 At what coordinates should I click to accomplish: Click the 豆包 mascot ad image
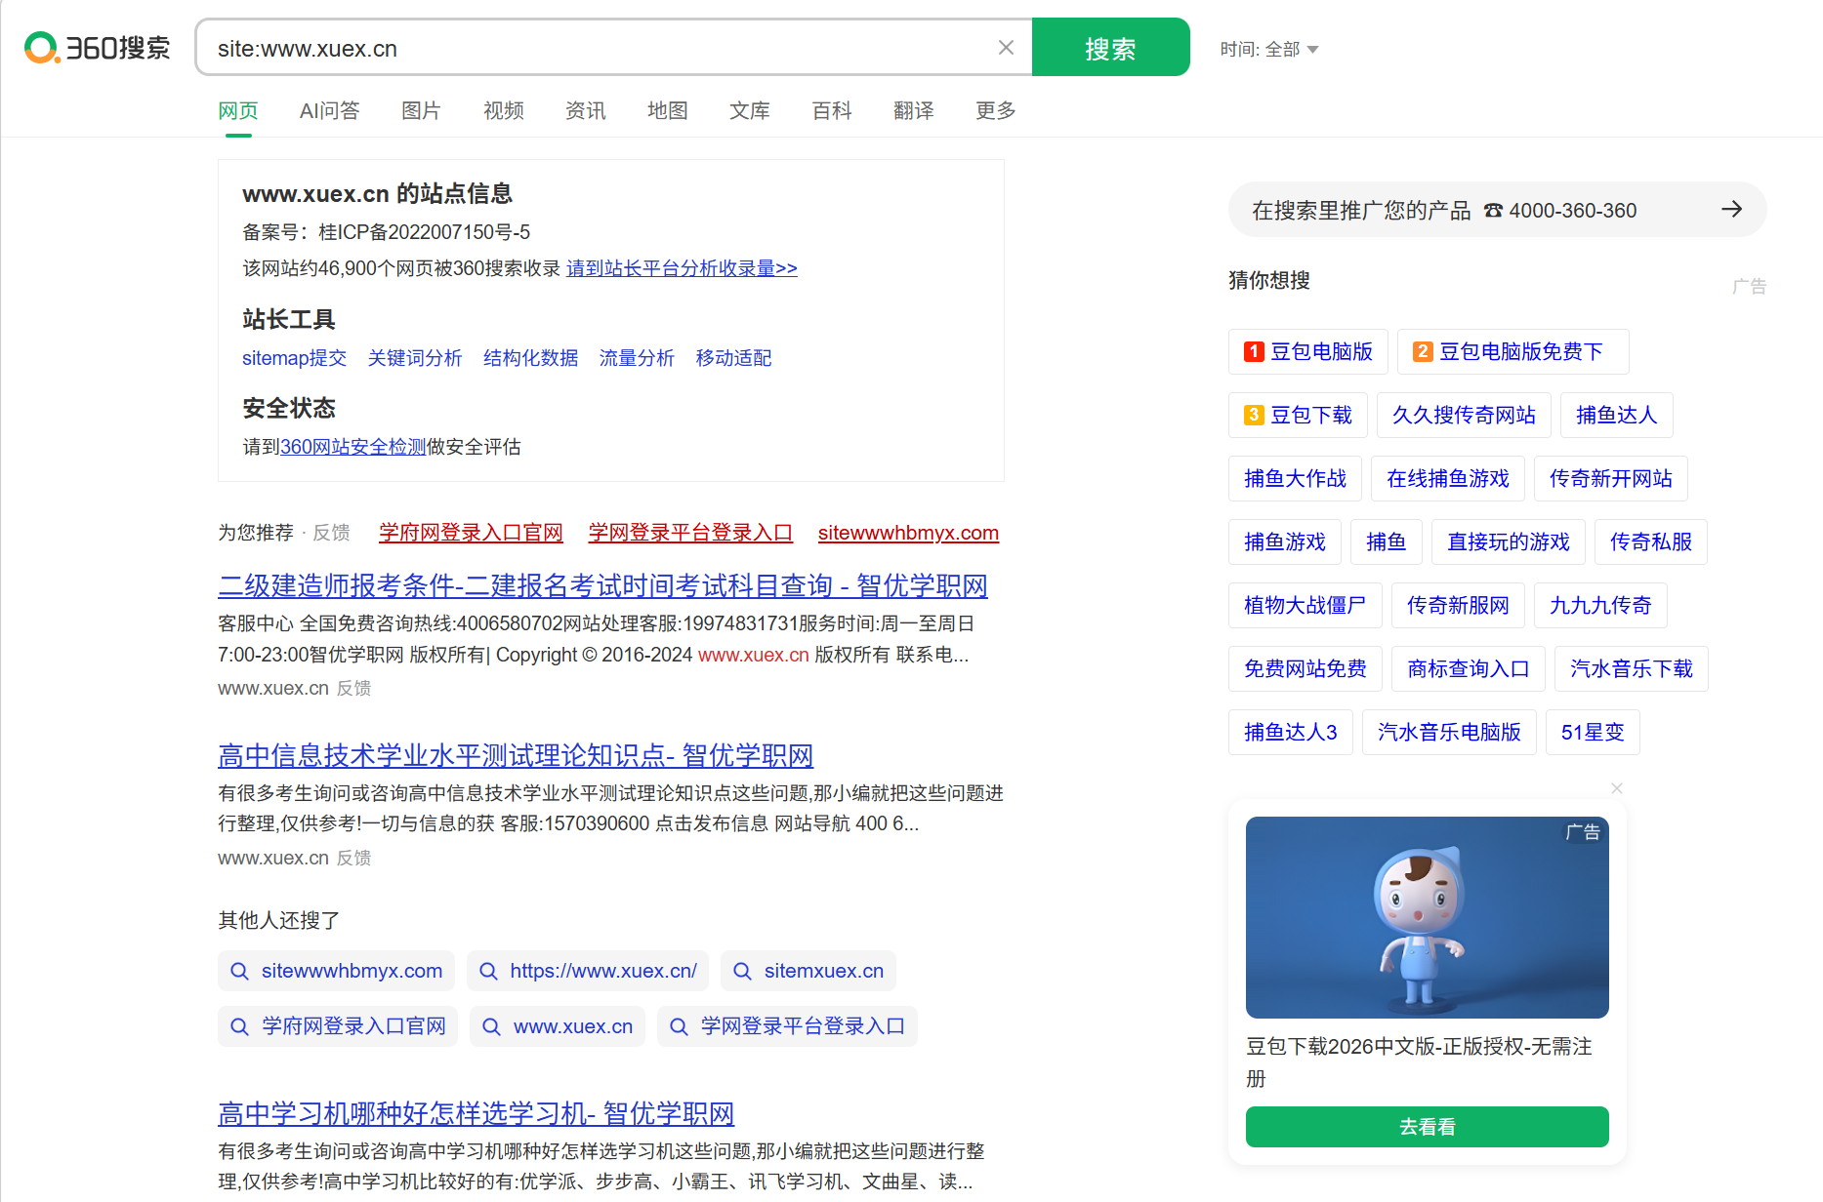tap(1428, 917)
